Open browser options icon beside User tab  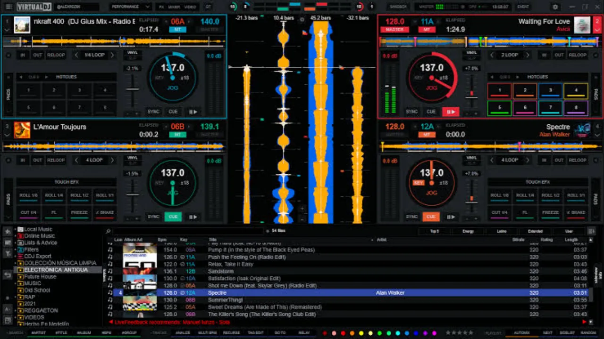[x=591, y=231]
